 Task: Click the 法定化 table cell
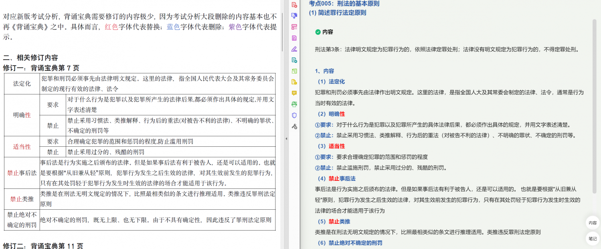[22, 84]
